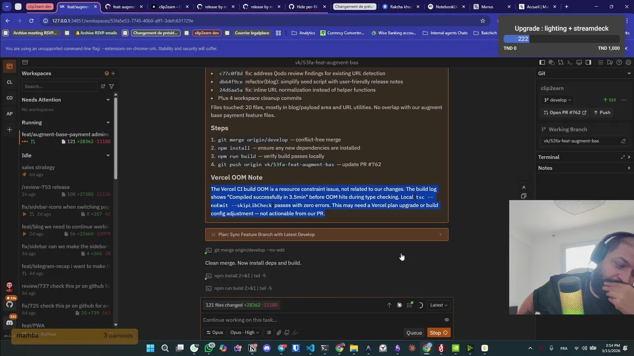
Task: Click the list icon next to Opus - High
Action: point(269,333)
